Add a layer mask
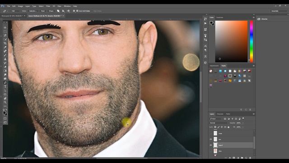Viewport: 289px width, 163px height. point(234,158)
